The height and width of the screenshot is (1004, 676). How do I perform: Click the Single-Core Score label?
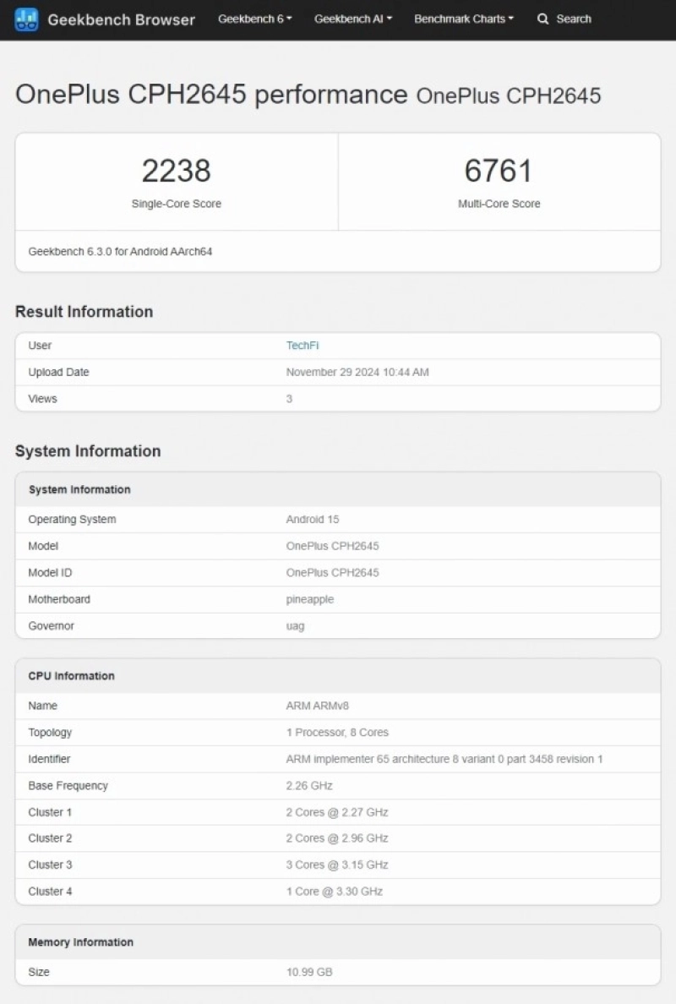[x=176, y=204]
